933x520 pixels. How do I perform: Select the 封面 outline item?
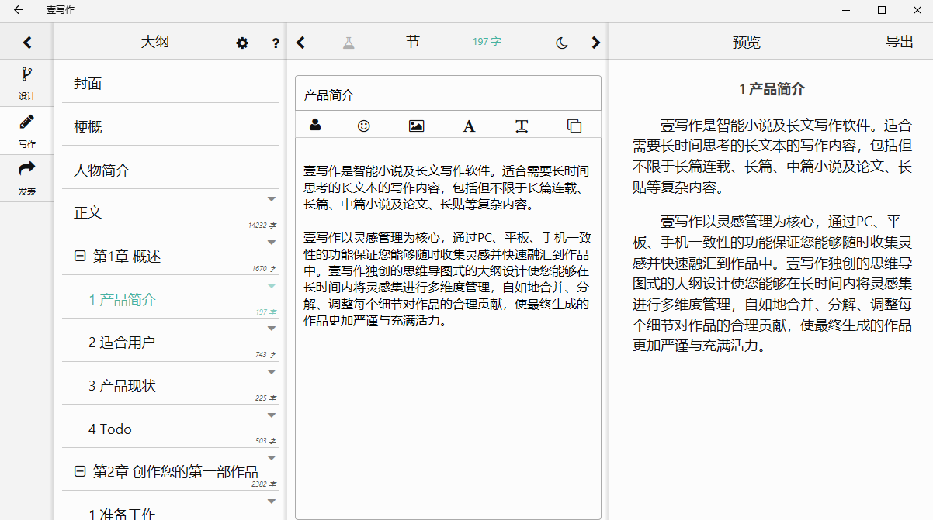coord(171,83)
